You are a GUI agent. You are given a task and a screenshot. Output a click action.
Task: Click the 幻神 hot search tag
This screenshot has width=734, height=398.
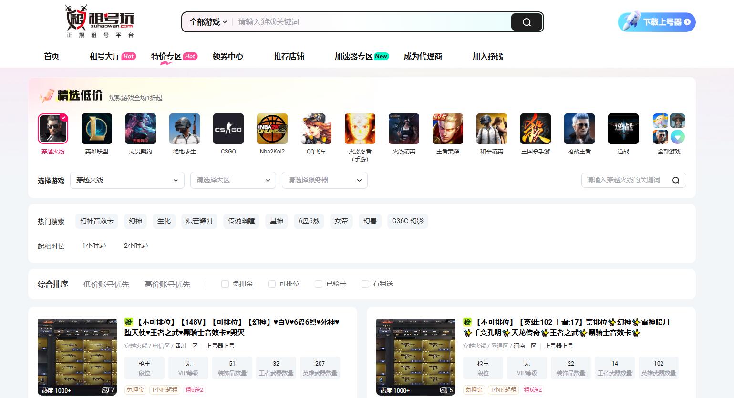[135, 221]
